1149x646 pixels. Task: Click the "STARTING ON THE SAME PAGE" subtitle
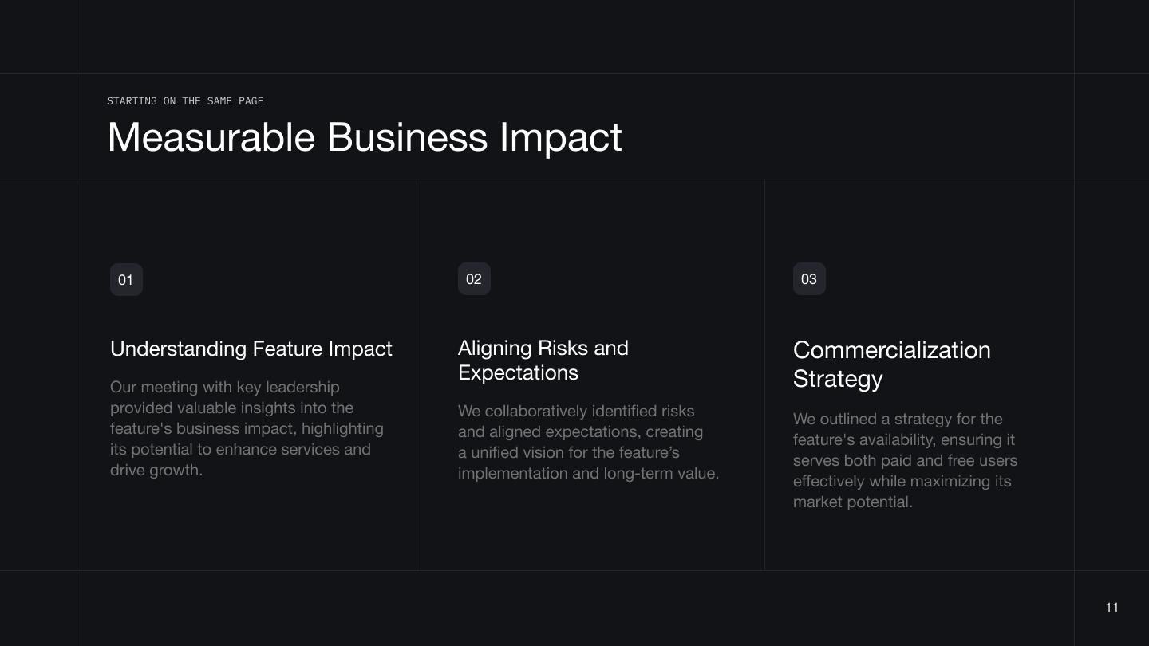185,101
